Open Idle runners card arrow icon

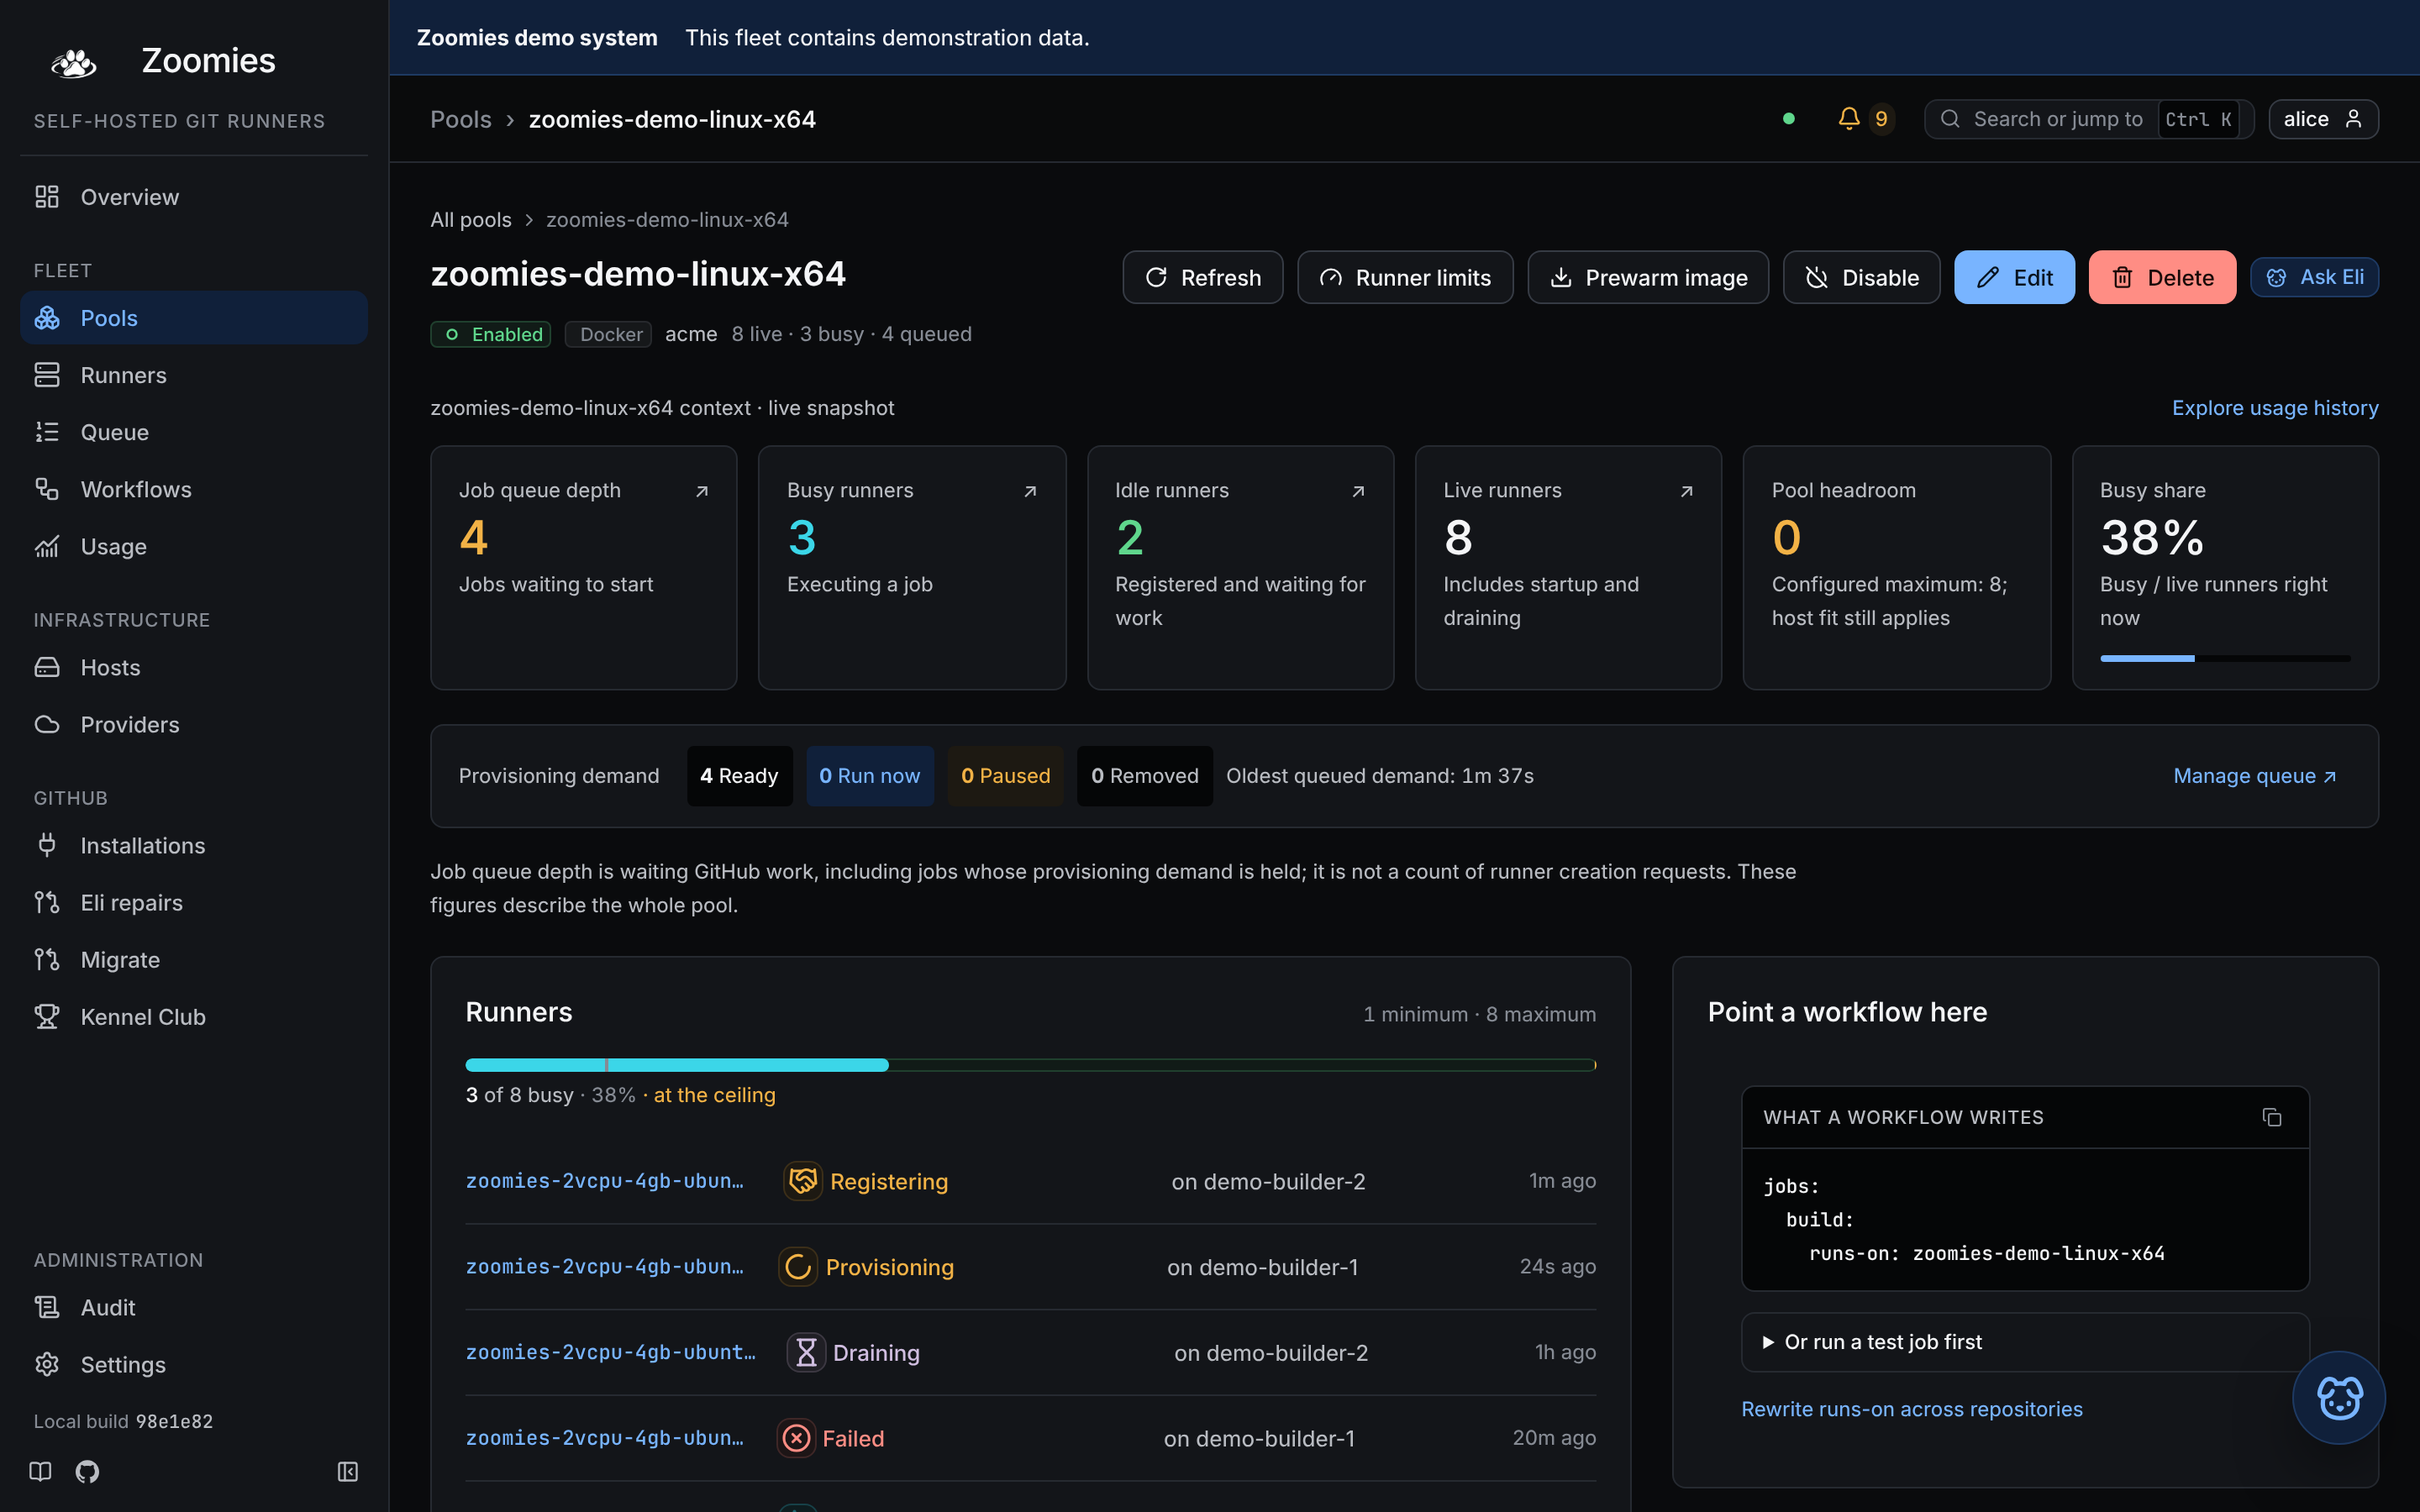[1358, 491]
